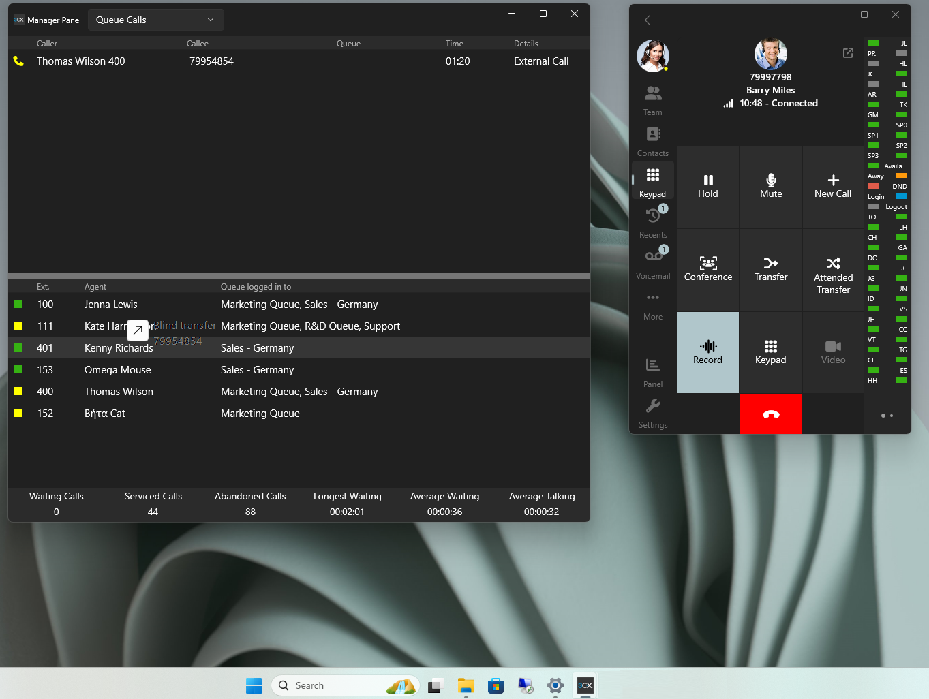Set status to DND in BLF panel
The height and width of the screenshot is (699, 929).
[887, 186]
